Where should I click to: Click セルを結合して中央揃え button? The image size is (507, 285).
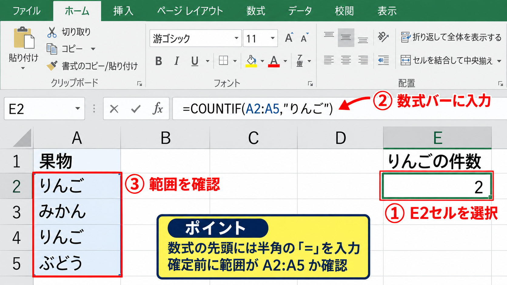click(x=447, y=61)
